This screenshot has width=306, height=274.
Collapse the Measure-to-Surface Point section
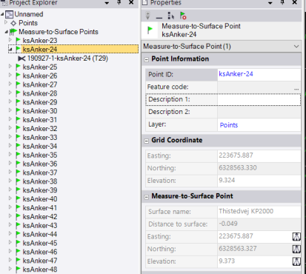[x=147, y=197]
